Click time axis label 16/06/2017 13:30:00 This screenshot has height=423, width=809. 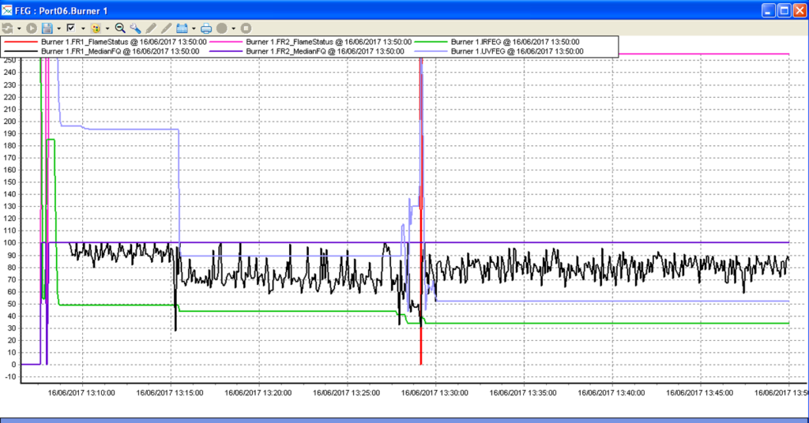pos(435,393)
